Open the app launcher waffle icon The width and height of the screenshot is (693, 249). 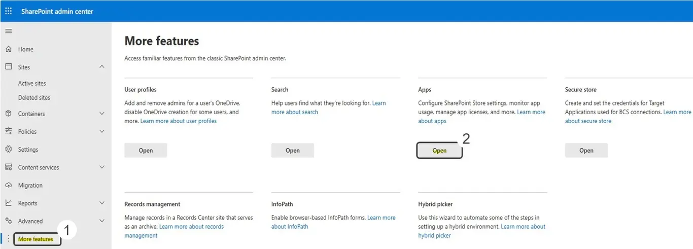(8, 11)
